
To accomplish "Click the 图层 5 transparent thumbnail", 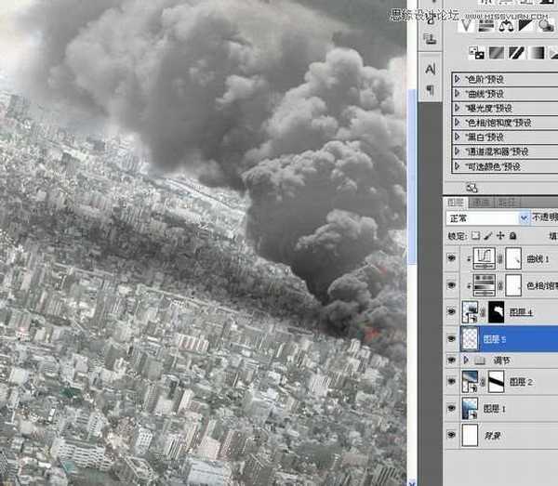I will pyautogui.click(x=470, y=339).
